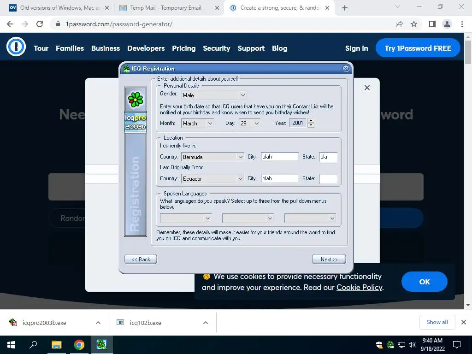Accept cookies with OK button
Screen dimensions: 472x354
coord(425,282)
